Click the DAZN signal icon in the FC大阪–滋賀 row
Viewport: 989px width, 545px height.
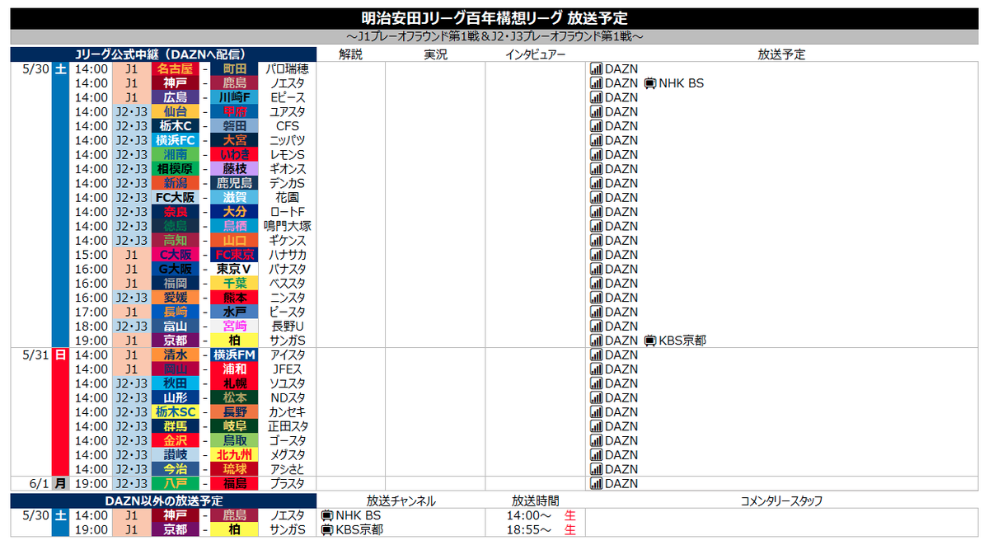coord(597,197)
